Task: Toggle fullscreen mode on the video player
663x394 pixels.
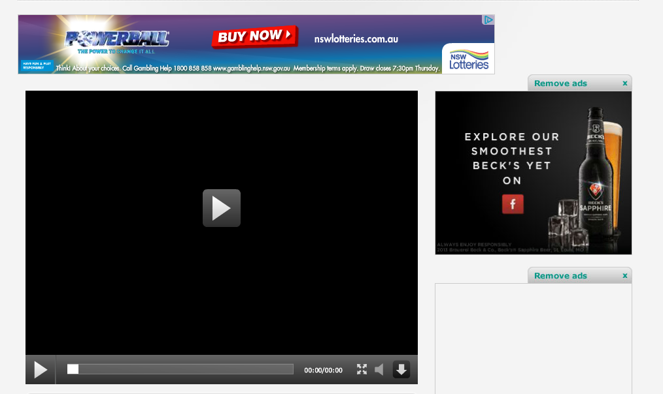Action: pyautogui.click(x=362, y=370)
